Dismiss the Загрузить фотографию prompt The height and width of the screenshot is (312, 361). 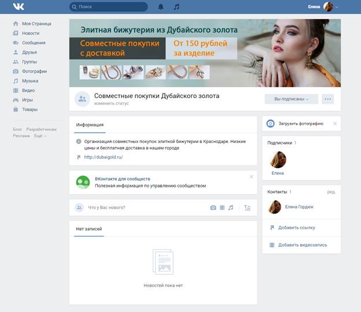pyautogui.click(x=334, y=123)
